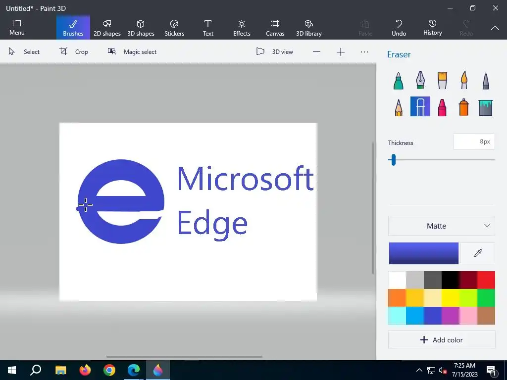Screen dimensions: 507x380
Task: Choose the yellow color swatch
Action: point(451,297)
